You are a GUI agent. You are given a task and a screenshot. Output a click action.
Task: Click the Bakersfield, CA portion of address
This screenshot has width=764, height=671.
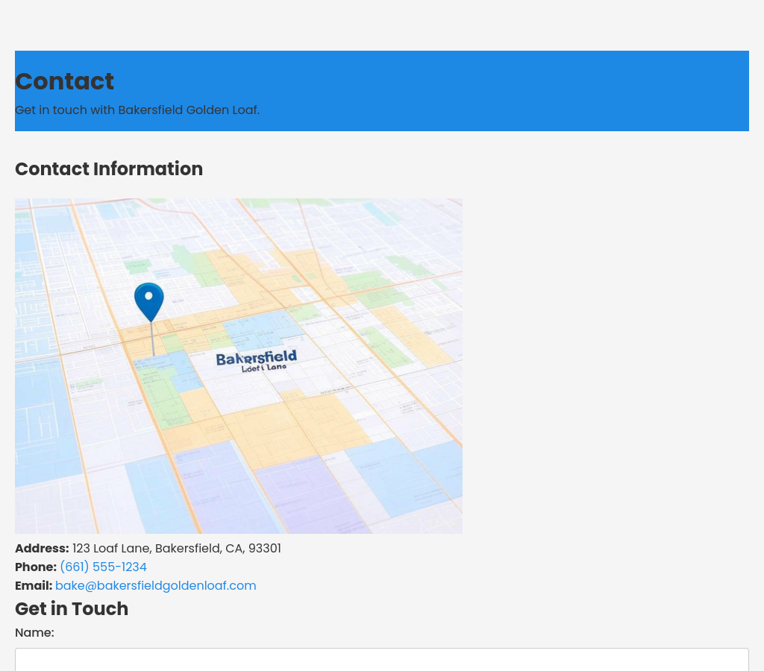[198, 549]
